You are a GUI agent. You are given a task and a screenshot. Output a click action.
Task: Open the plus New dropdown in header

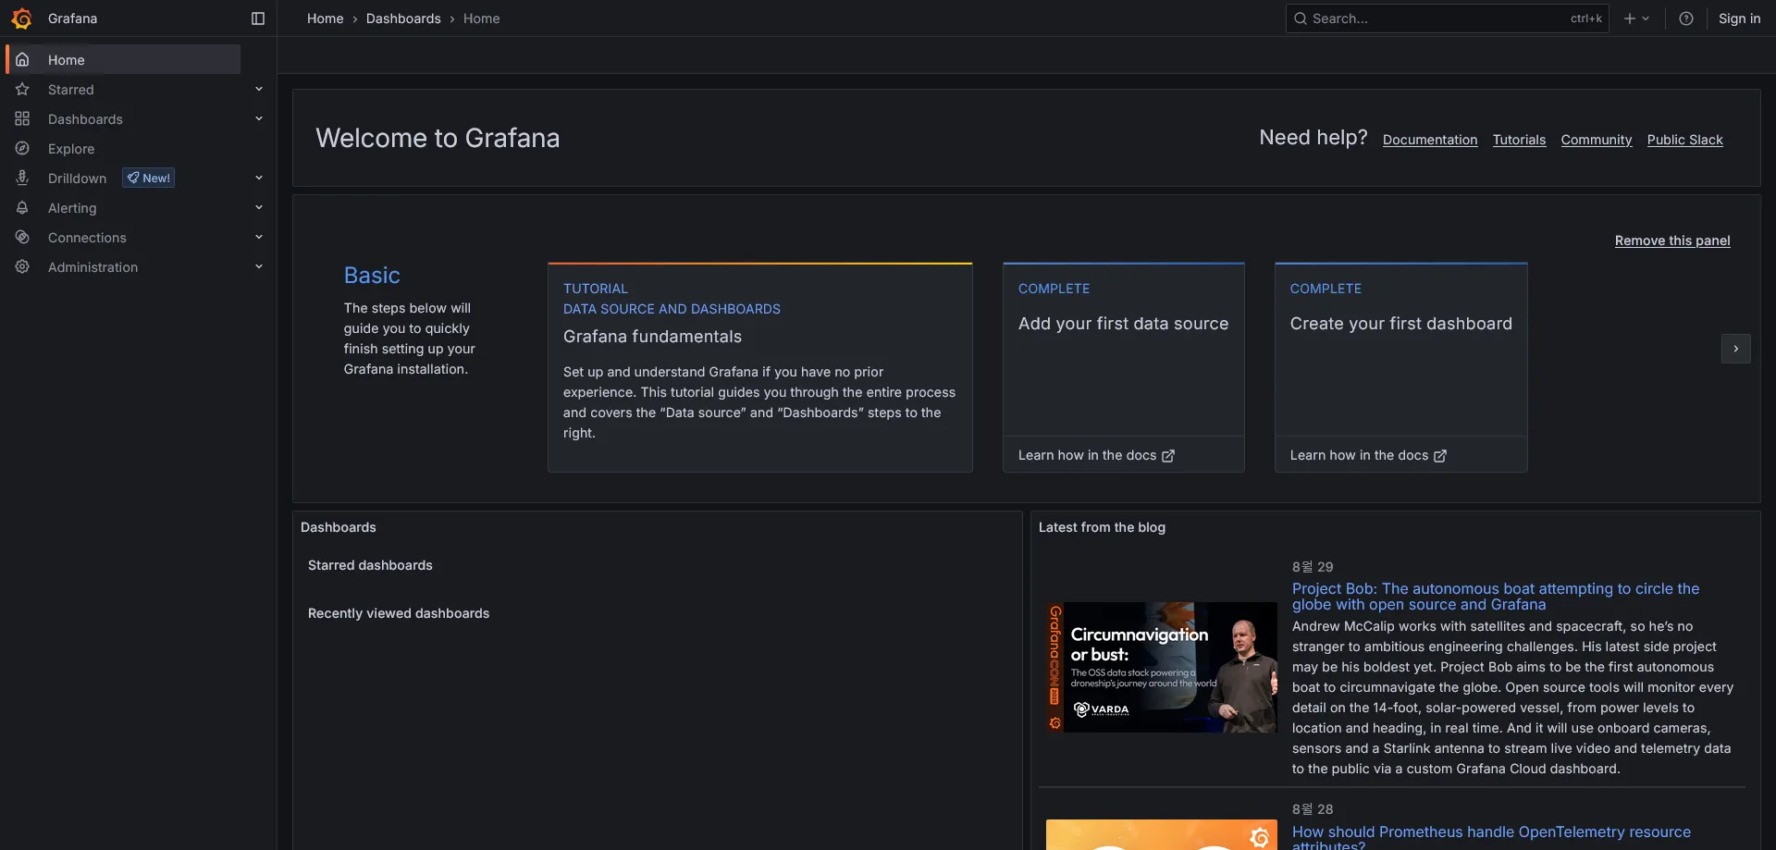[x=1636, y=18]
